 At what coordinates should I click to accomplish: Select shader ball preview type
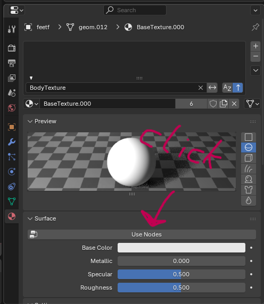click(249, 179)
